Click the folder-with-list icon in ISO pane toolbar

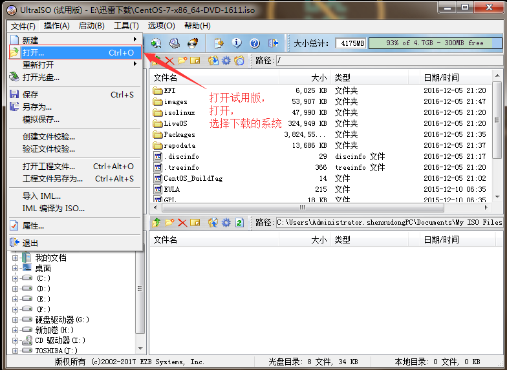pyautogui.click(x=239, y=61)
